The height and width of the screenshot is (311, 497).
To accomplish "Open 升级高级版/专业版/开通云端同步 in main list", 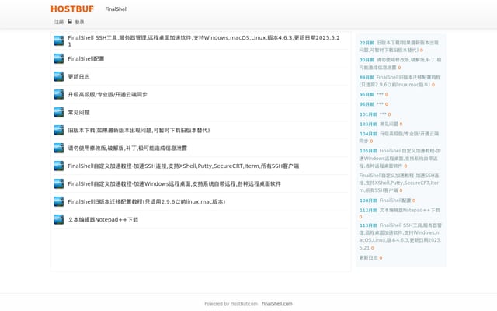I will [x=107, y=94].
